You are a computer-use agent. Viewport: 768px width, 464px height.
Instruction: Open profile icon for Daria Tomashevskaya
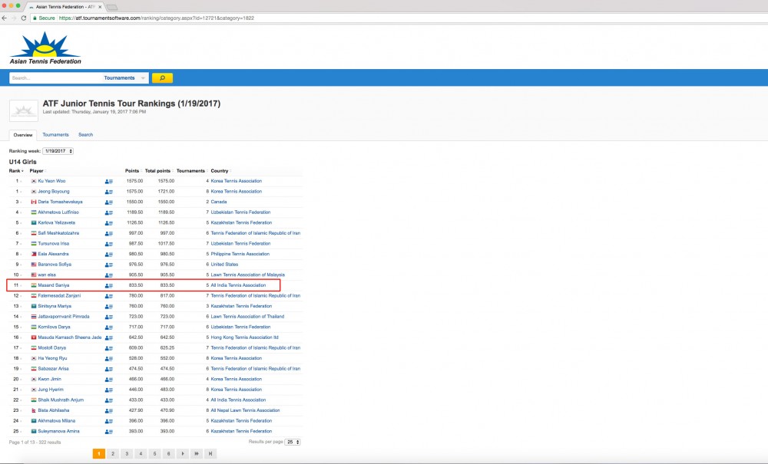[109, 202]
